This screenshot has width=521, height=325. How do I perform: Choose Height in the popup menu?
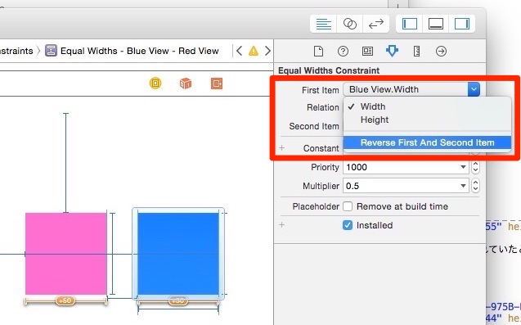click(x=427, y=120)
